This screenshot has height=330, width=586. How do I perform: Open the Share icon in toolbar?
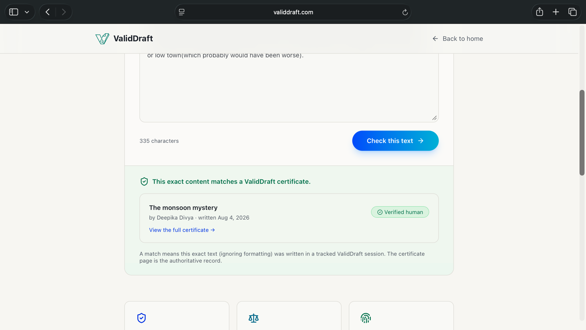539,12
